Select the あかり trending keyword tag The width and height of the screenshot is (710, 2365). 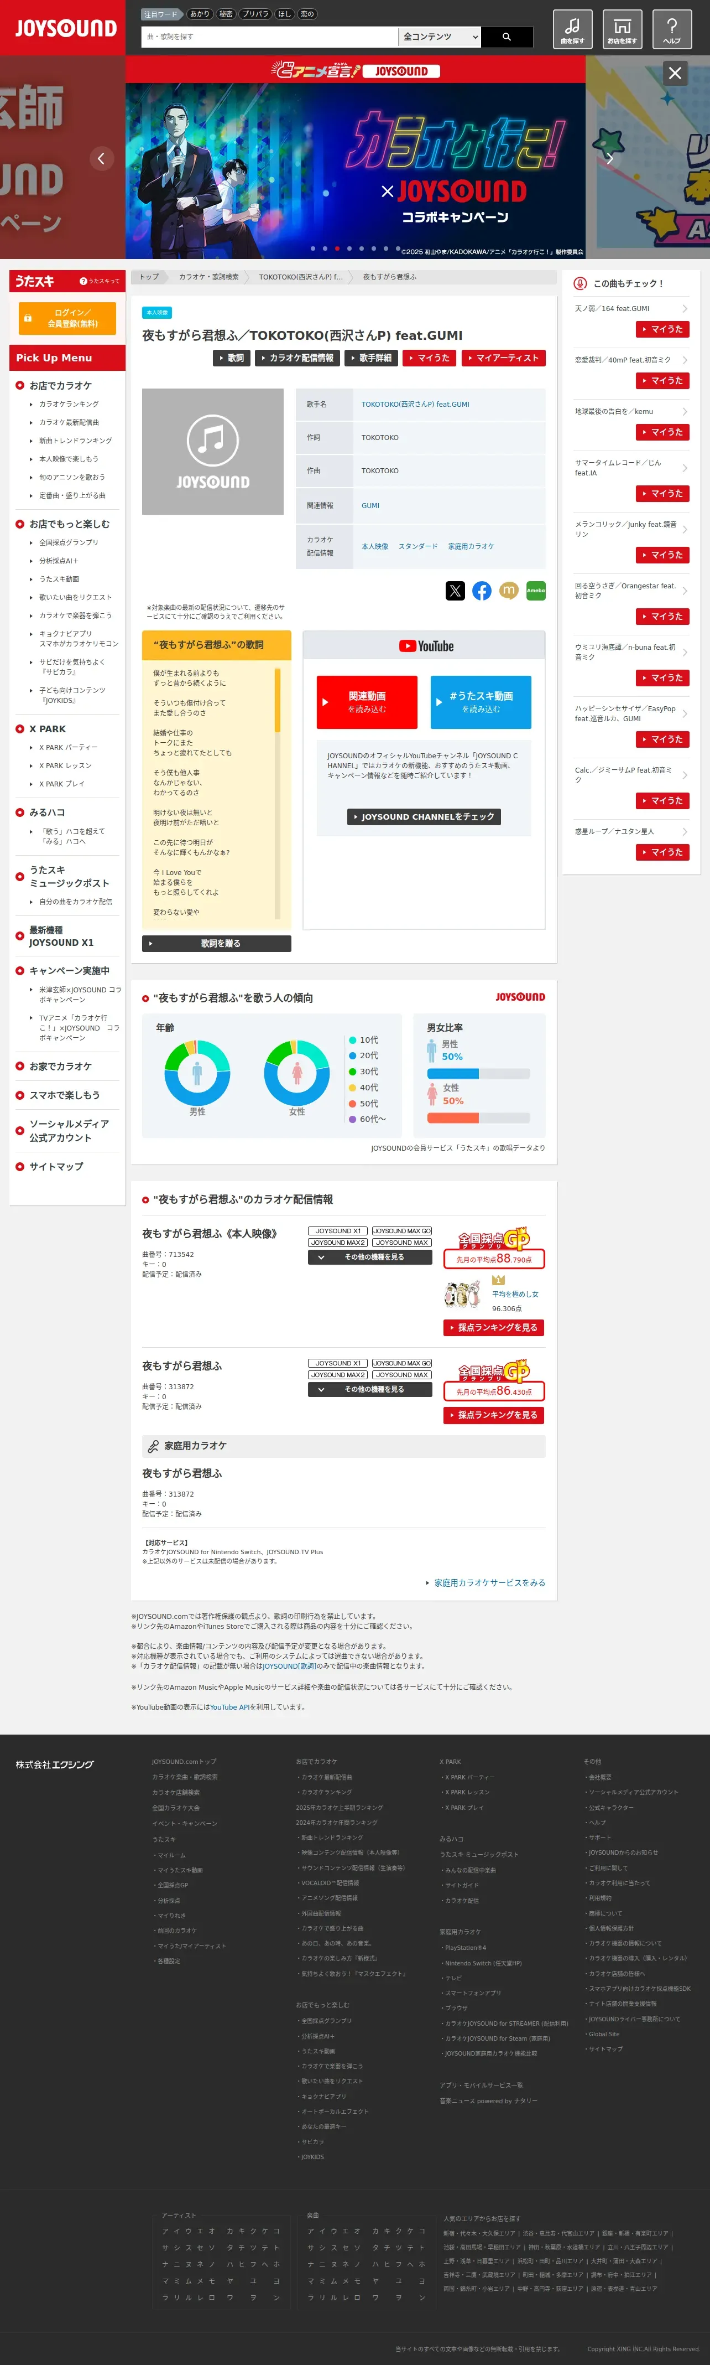tap(199, 14)
